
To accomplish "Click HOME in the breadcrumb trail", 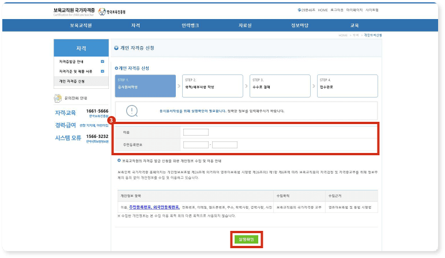I will [343, 35].
